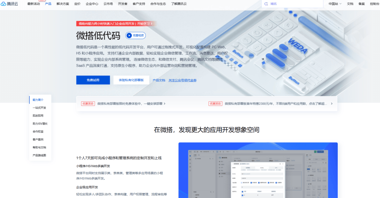
Task: Go to 最新活动 in the top nav
Action: (x=33, y=4)
